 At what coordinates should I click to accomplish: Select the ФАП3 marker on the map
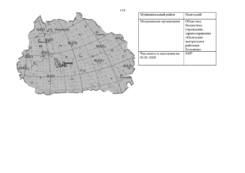pos(101,46)
